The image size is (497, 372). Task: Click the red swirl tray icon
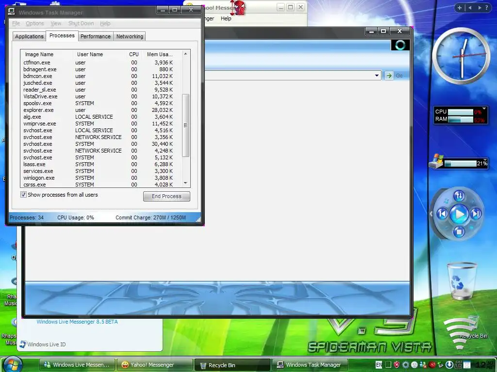[432, 365]
